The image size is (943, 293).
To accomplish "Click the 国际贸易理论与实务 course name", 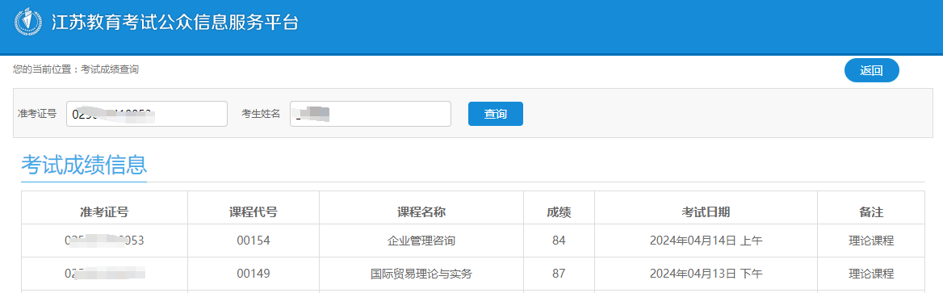I will [x=421, y=274].
